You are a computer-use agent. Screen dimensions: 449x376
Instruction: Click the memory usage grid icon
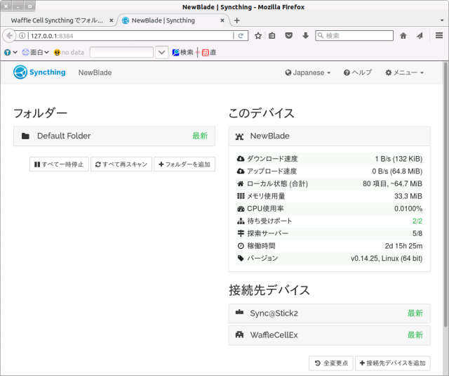(x=241, y=196)
